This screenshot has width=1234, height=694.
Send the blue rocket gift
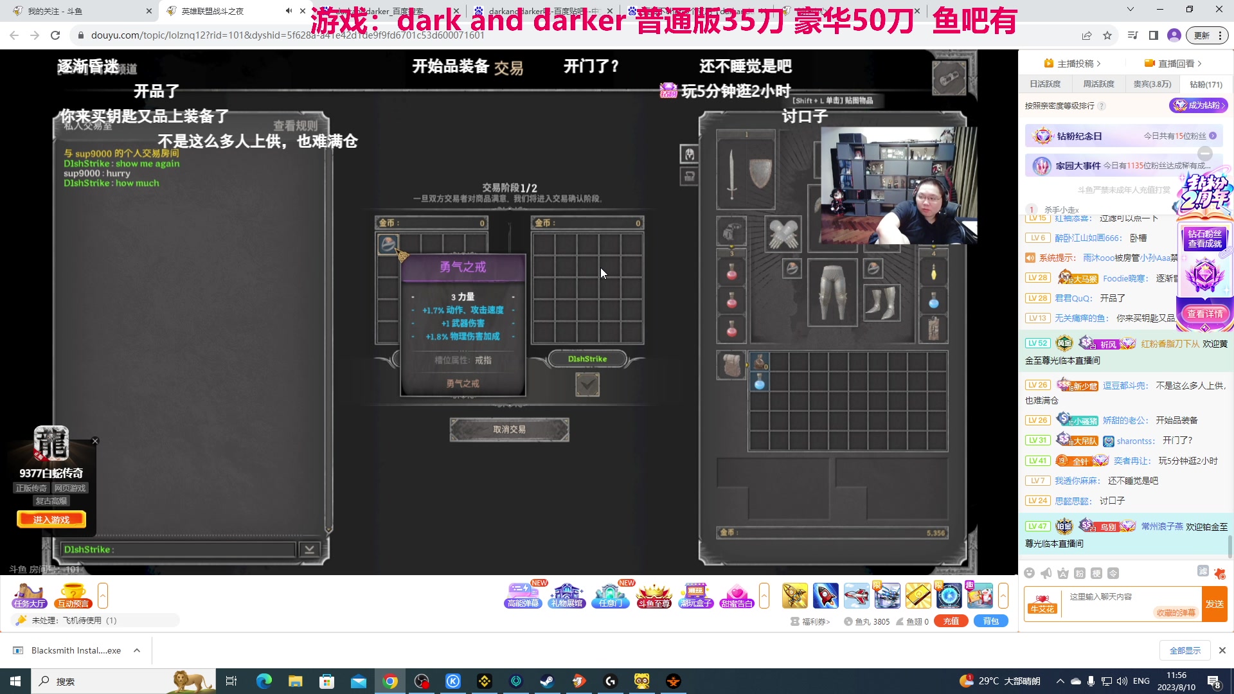[x=826, y=596]
